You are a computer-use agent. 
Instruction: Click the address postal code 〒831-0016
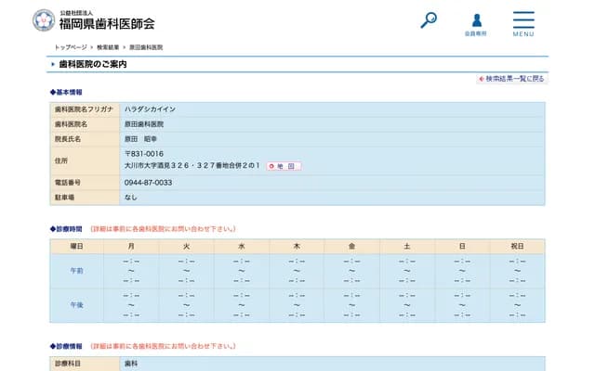tap(144, 153)
